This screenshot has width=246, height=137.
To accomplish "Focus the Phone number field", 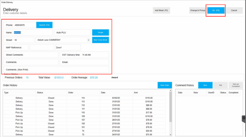I will point(20,25).
